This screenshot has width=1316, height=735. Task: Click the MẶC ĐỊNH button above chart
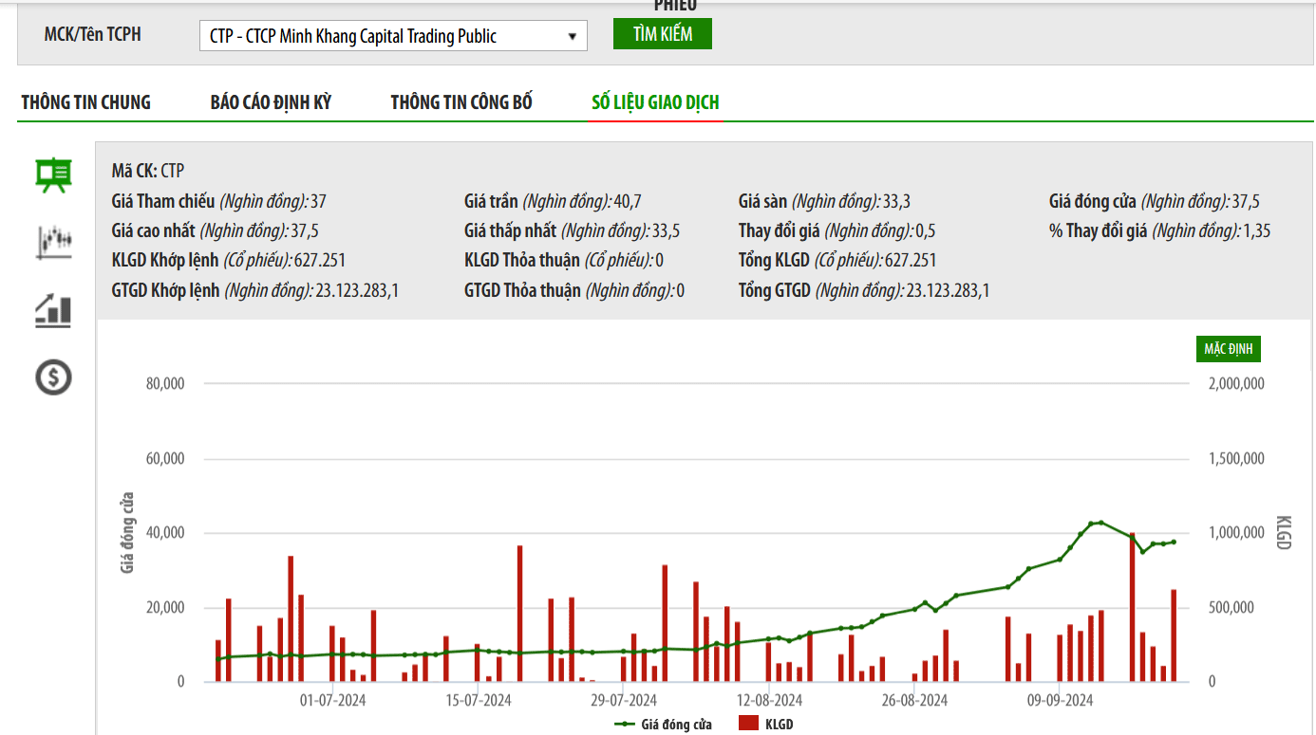pyautogui.click(x=1228, y=349)
